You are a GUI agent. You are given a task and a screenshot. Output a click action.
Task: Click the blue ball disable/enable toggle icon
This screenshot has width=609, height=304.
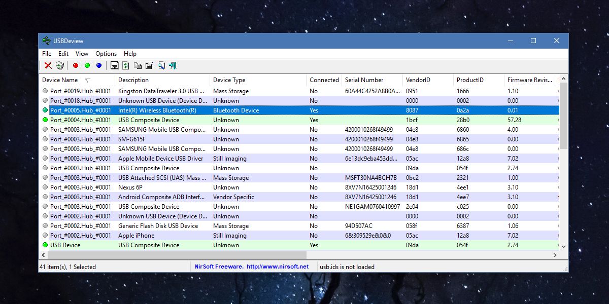pyautogui.click(x=98, y=65)
